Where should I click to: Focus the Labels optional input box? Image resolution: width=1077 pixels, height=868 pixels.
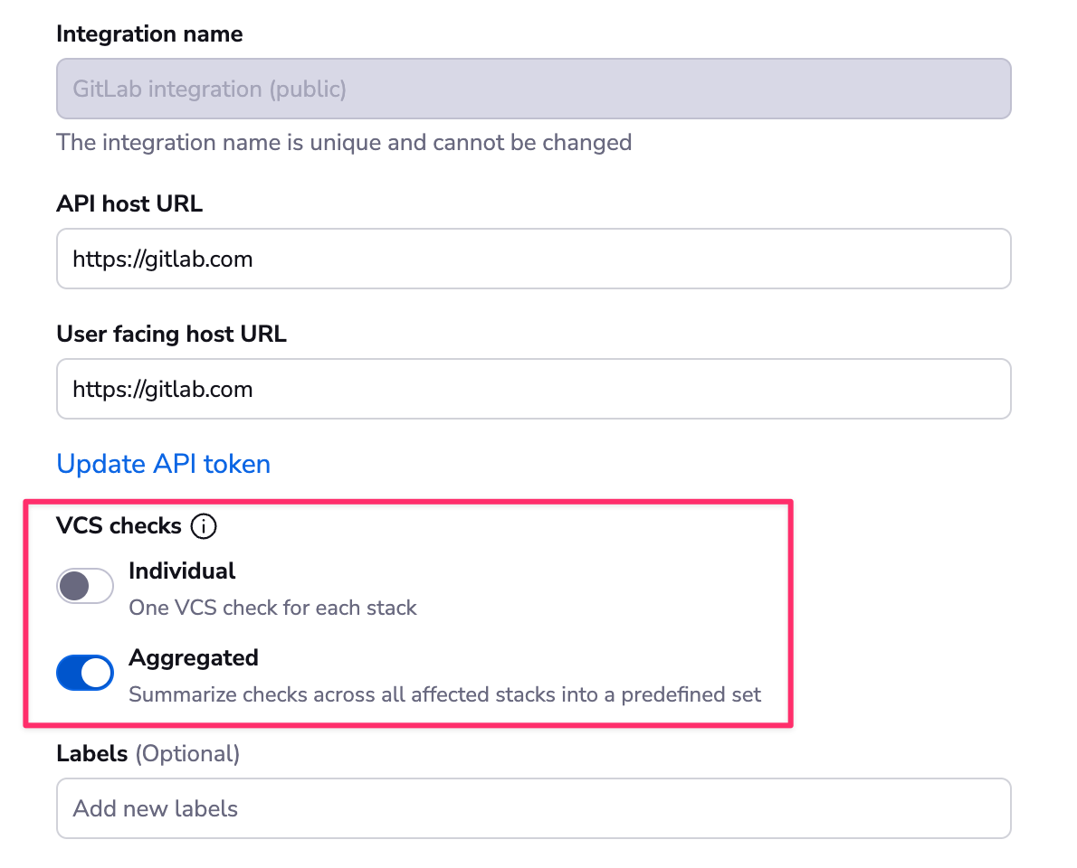(x=533, y=808)
